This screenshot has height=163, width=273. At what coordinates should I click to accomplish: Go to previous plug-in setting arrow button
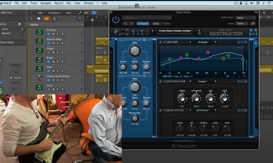coord(125,23)
